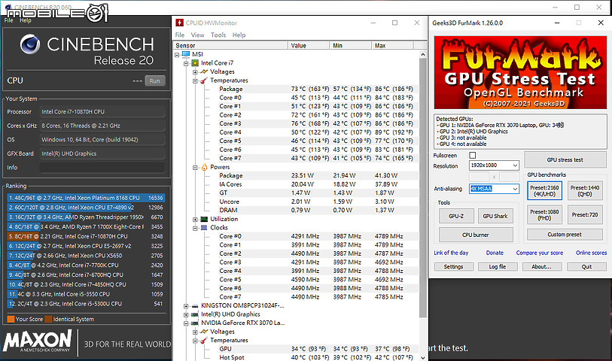The image size is (612, 361).
Task: Run Preset:2160 (4K/UHD) benchmark
Action: click(544, 190)
